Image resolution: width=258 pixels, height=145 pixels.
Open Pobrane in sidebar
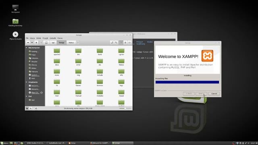33,72
